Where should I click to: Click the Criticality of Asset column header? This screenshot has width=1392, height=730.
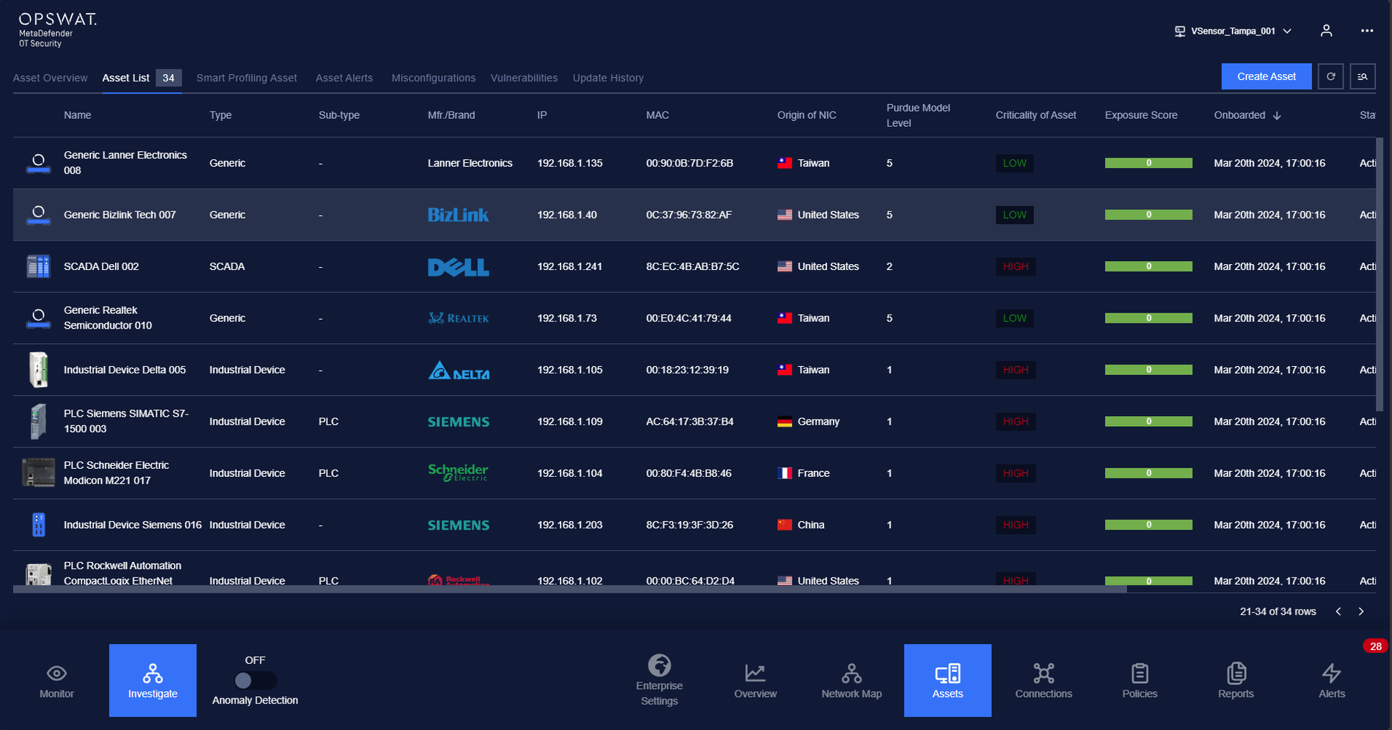pos(1035,115)
